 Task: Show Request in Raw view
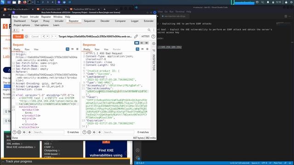point(27,49)
